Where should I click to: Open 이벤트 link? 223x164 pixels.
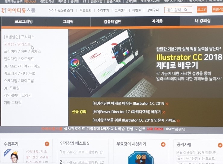[137, 10]
